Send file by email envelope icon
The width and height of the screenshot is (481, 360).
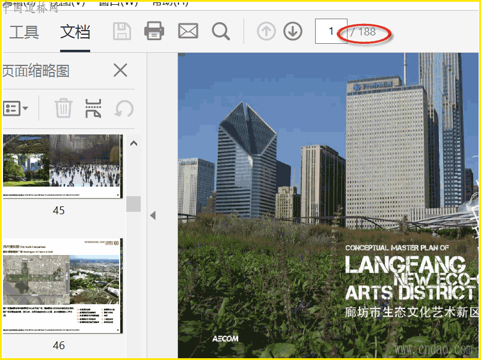coord(188,31)
